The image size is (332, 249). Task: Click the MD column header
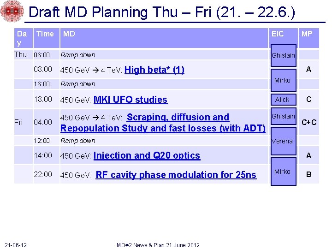[x=69, y=34]
